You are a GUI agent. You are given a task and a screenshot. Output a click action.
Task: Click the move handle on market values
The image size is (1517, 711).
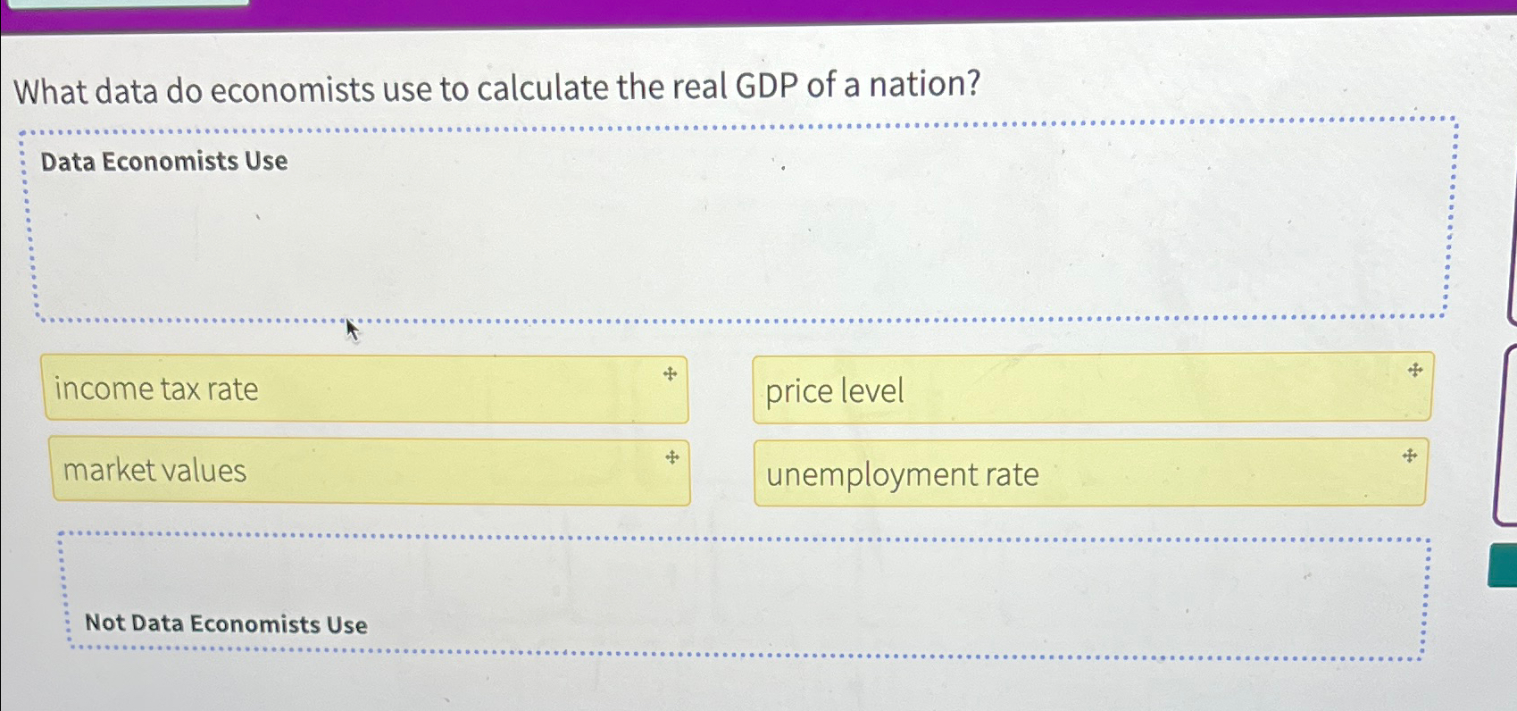(671, 457)
